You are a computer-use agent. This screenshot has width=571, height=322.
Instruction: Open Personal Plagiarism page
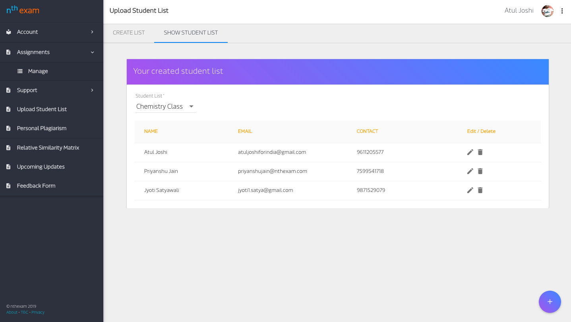[x=52, y=128]
